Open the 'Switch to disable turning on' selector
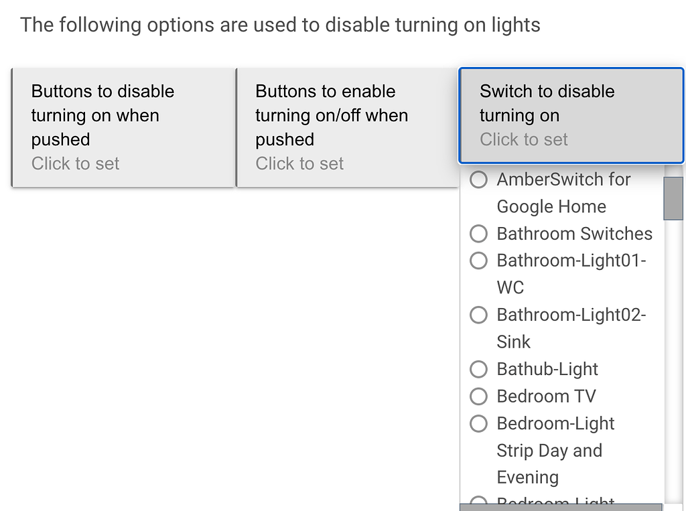The width and height of the screenshot is (686, 511). coord(570,115)
